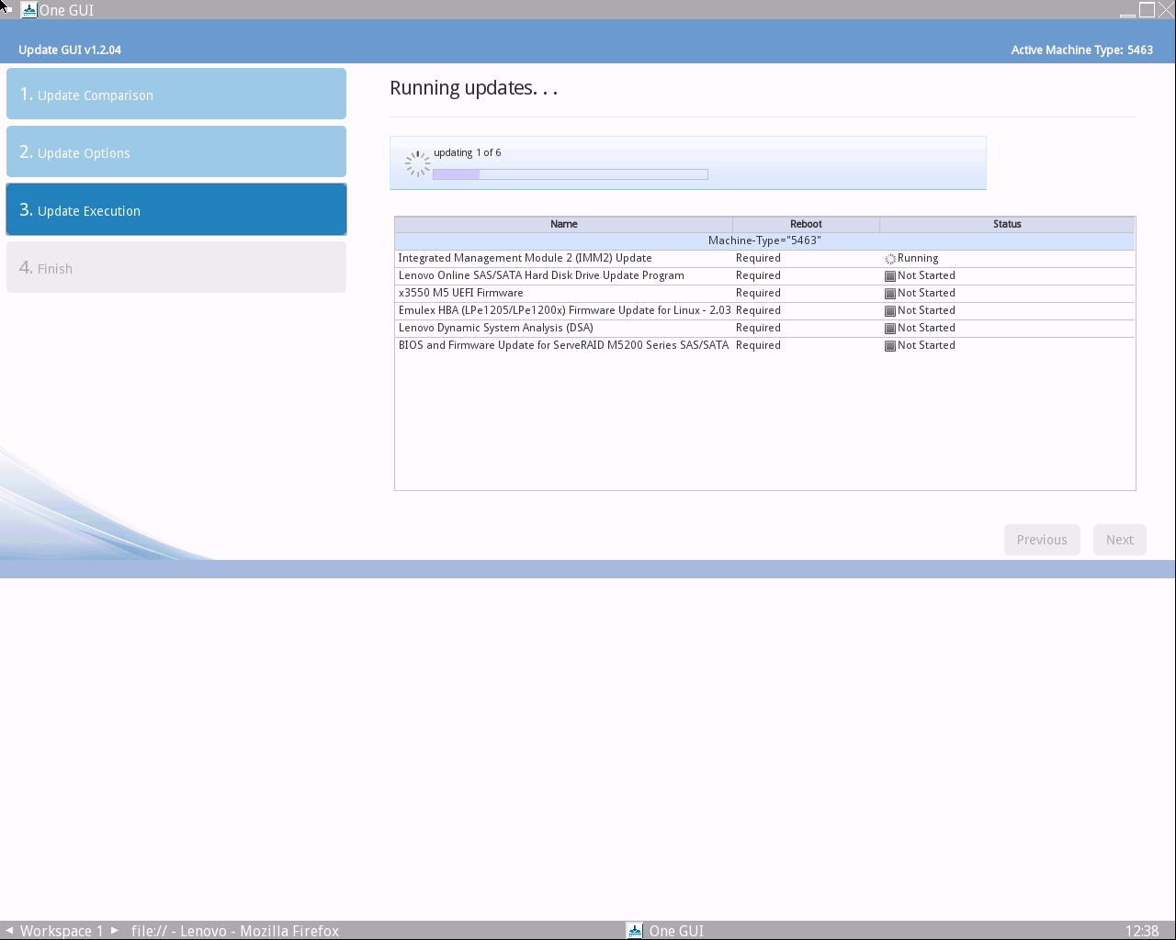Click the Active Machine Type: 5463 label

pyautogui.click(x=1081, y=50)
